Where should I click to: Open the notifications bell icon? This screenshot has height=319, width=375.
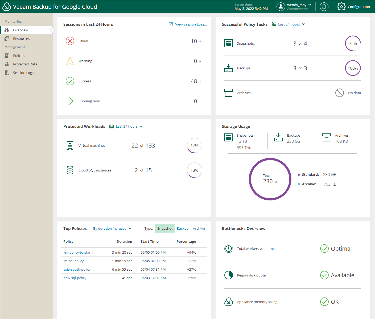324,7
